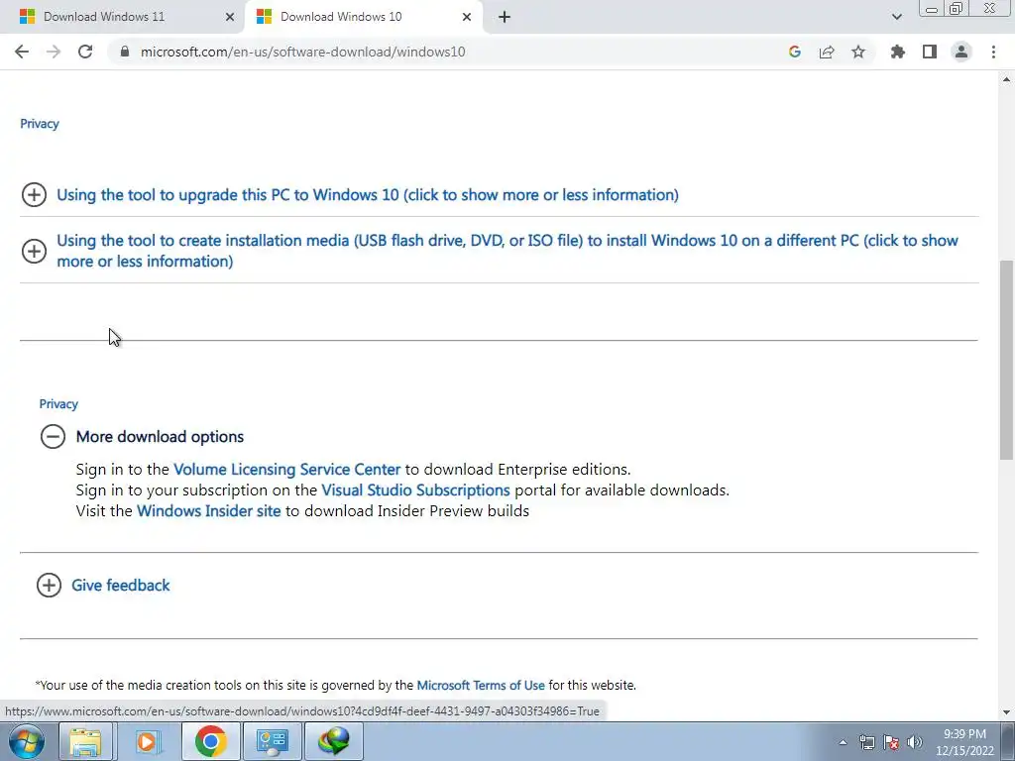Collapse More download options minus icon
This screenshot has height=761, width=1015.
54,437
